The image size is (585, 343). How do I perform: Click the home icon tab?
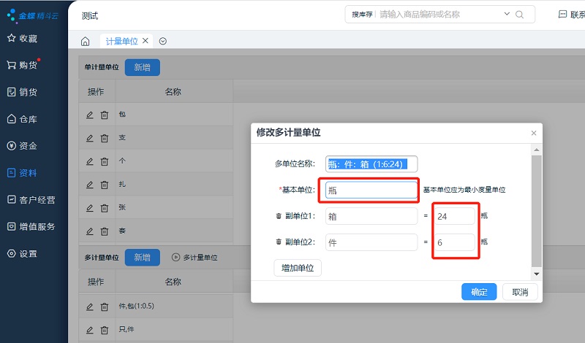coord(86,42)
